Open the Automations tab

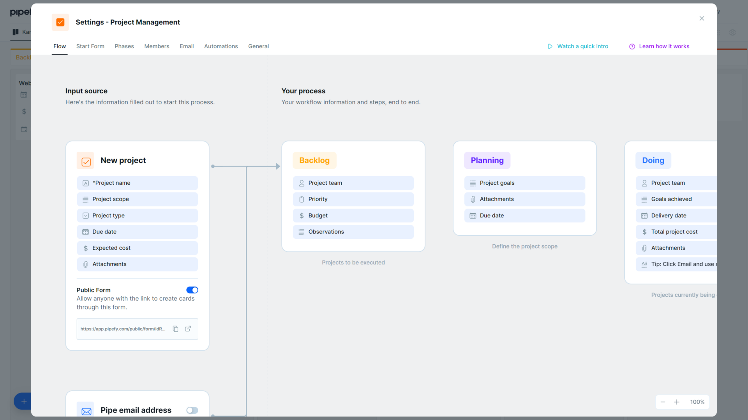point(221,46)
